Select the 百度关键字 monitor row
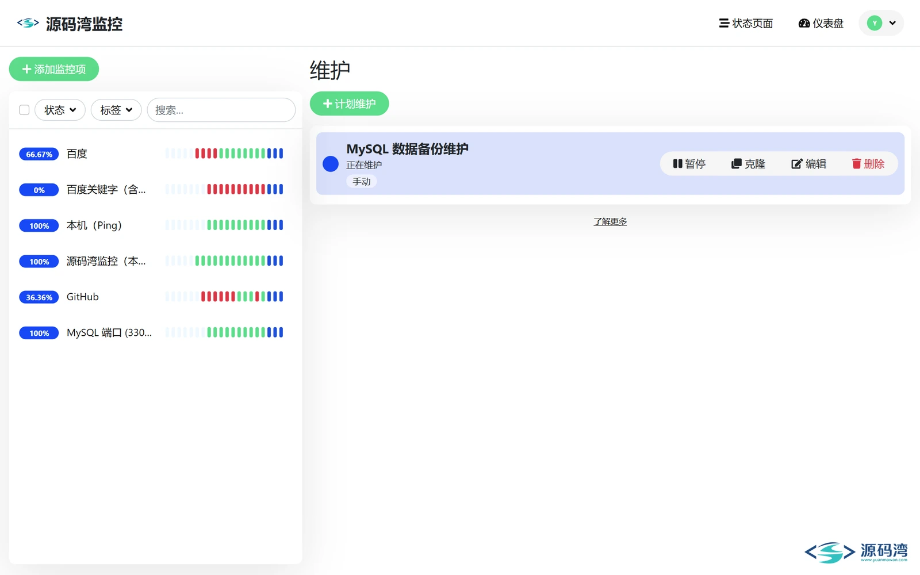 pyautogui.click(x=155, y=189)
